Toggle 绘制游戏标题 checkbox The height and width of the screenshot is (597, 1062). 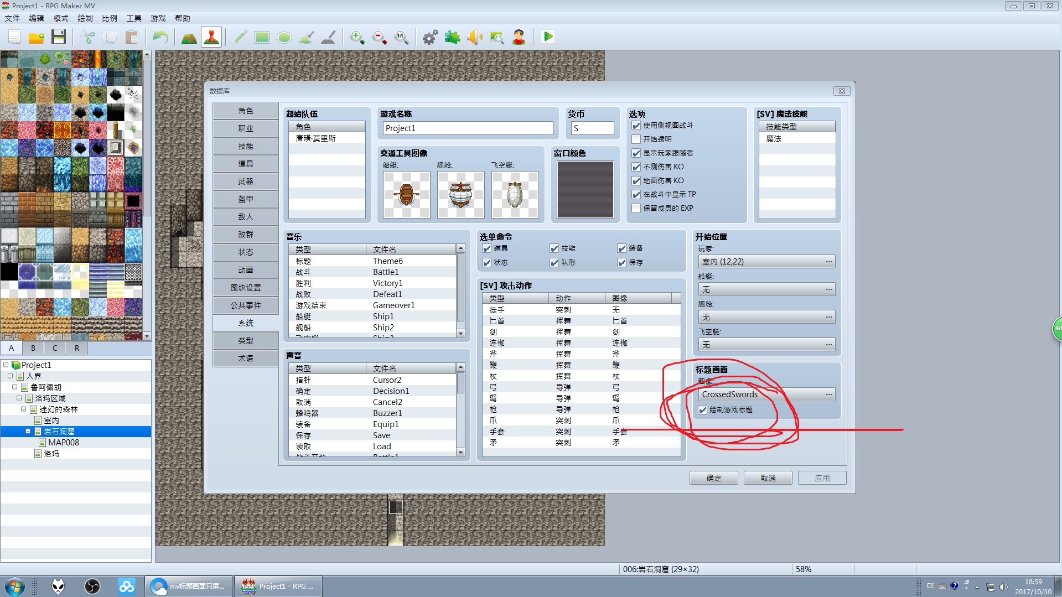(x=703, y=410)
